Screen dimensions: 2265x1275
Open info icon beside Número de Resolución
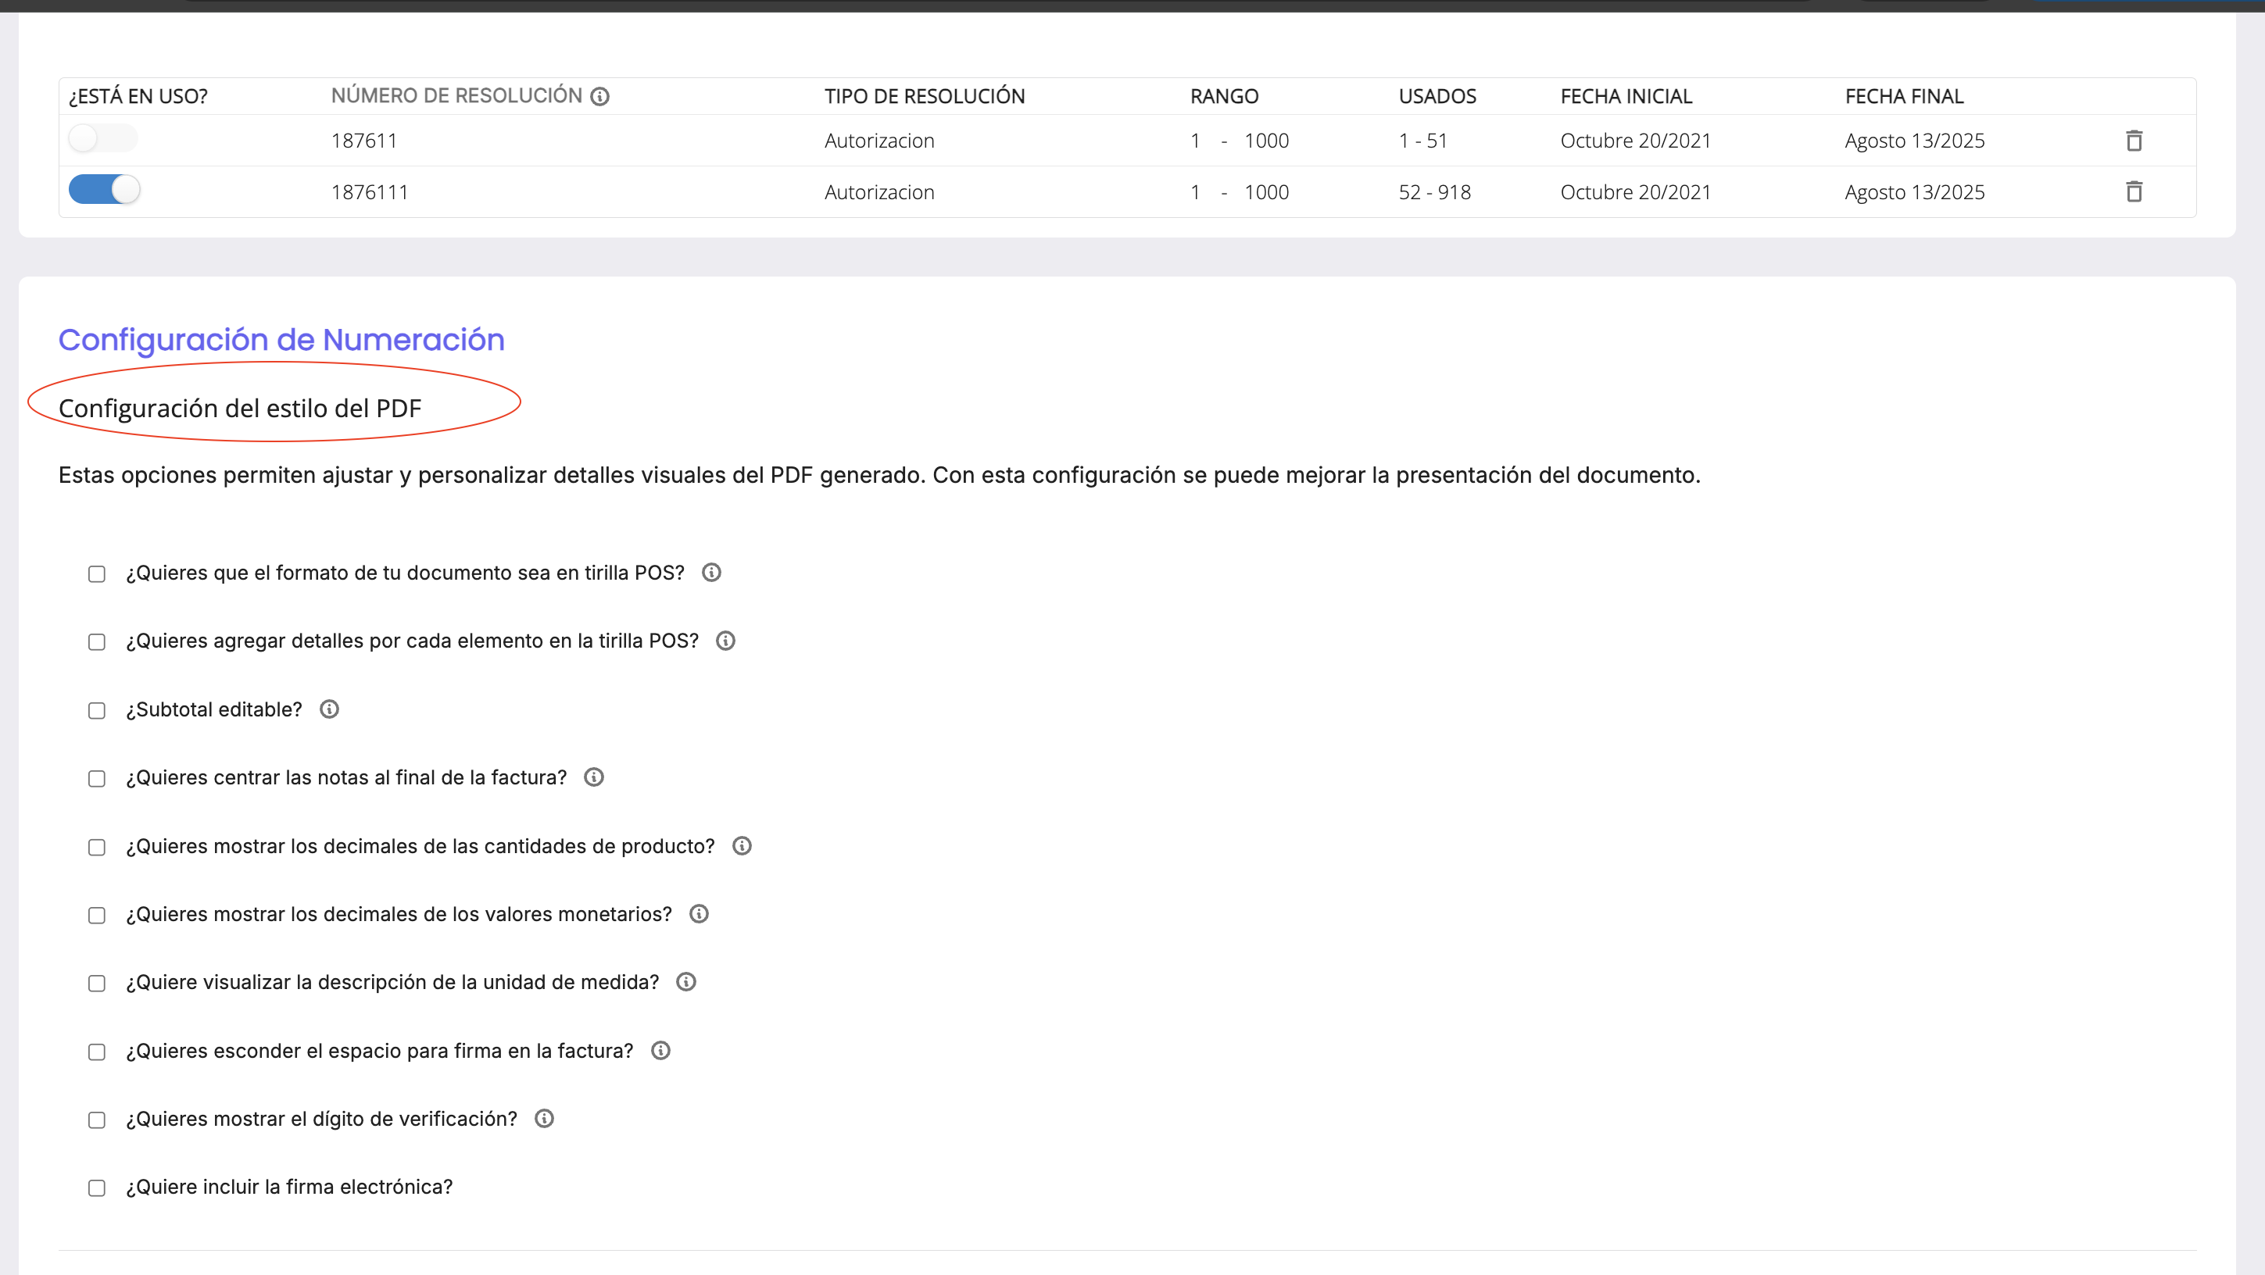tap(599, 97)
